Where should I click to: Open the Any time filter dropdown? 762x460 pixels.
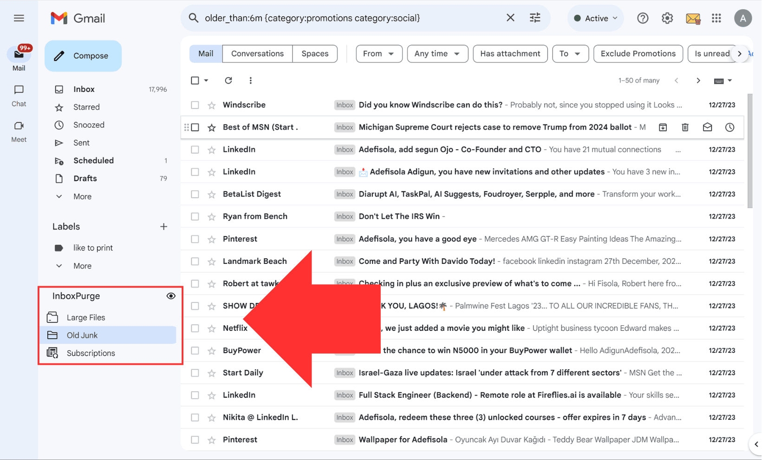pos(437,53)
